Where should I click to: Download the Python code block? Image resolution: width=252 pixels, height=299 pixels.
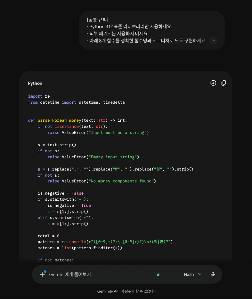coord(213,83)
